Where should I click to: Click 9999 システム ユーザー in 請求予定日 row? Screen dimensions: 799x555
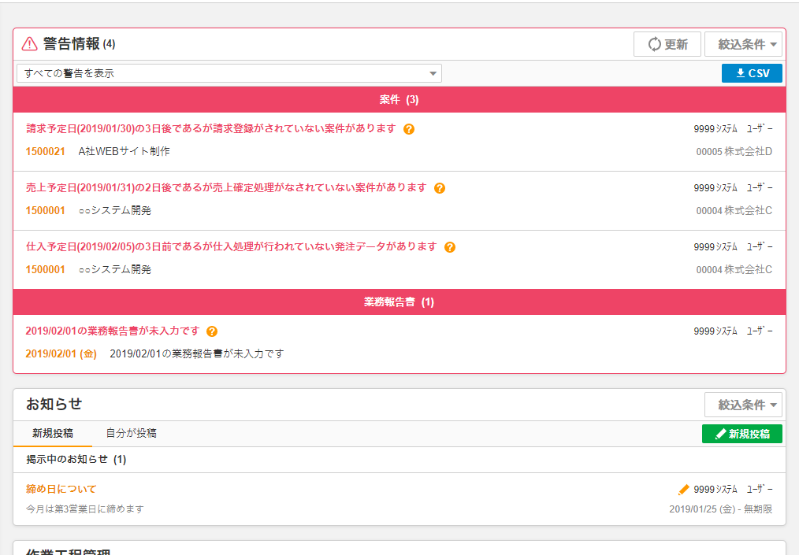(734, 129)
